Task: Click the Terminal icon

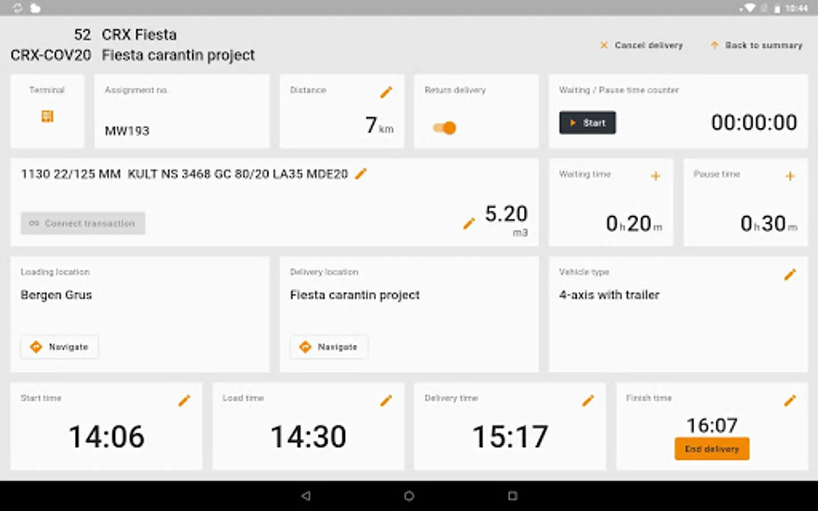Action: 47,116
